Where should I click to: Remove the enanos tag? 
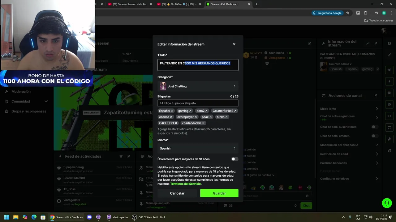171,117
